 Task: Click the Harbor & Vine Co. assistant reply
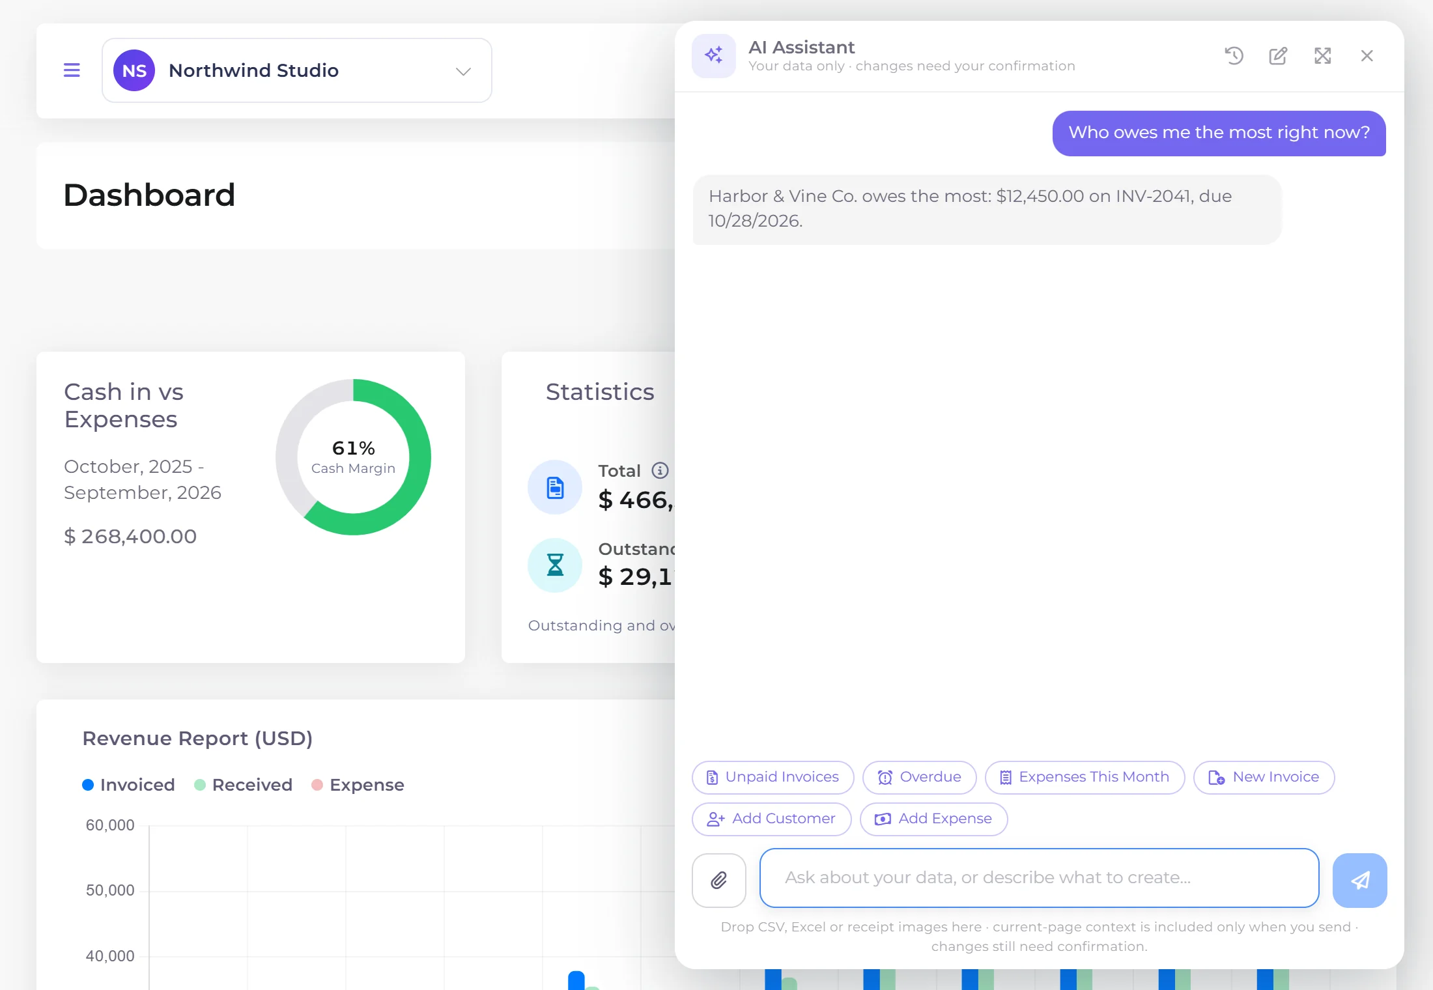987,209
